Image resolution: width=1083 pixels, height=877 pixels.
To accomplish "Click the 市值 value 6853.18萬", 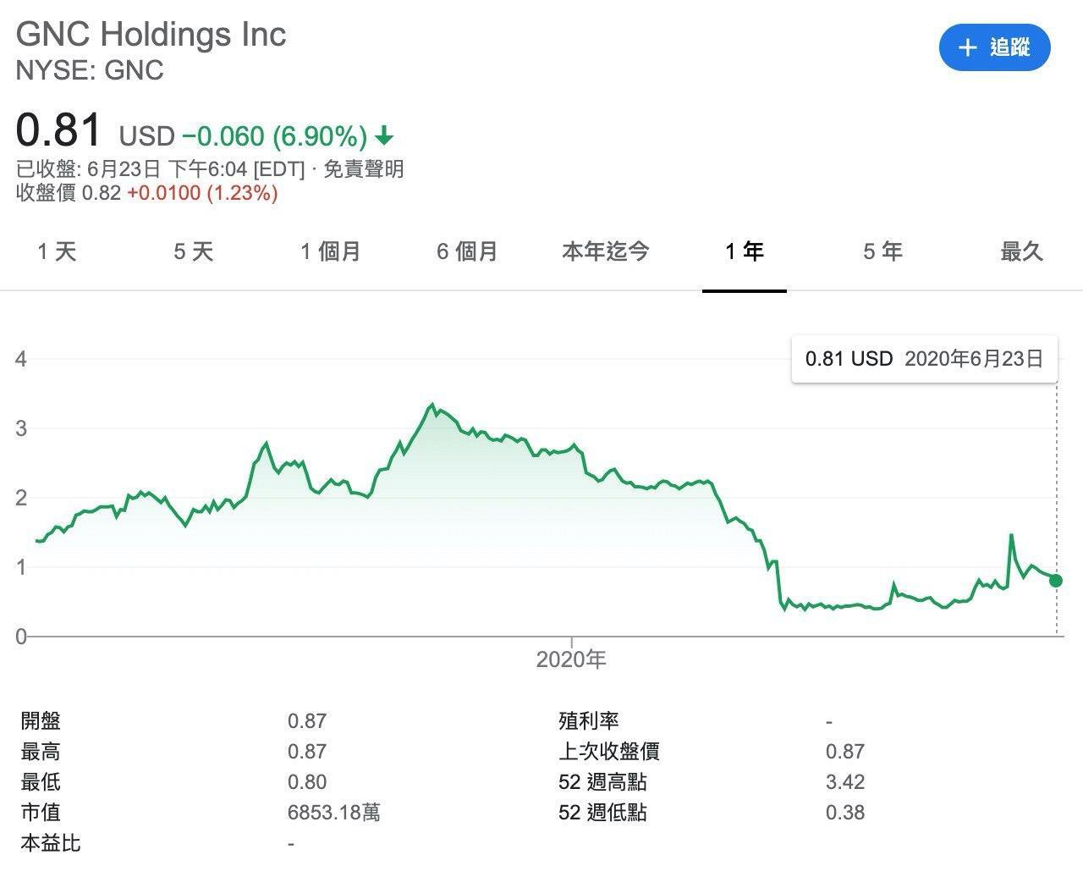I will pos(333,813).
